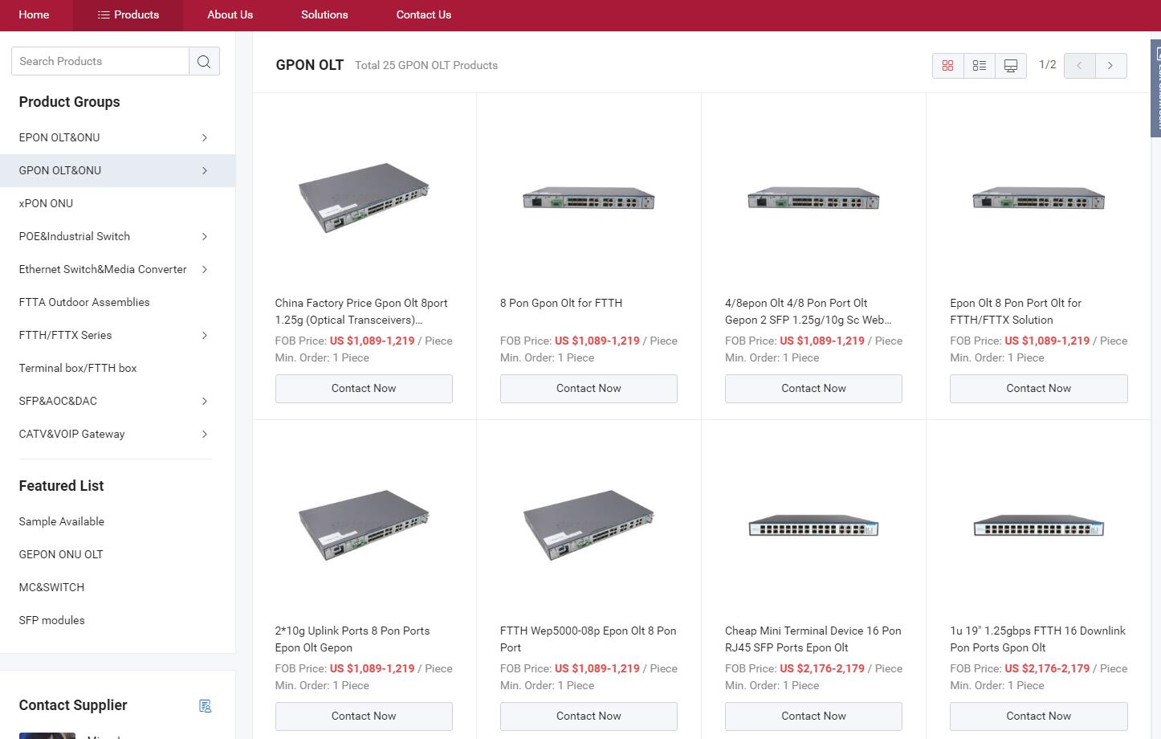Select the xPON ONU product group
1161x739 pixels.
pos(46,203)
